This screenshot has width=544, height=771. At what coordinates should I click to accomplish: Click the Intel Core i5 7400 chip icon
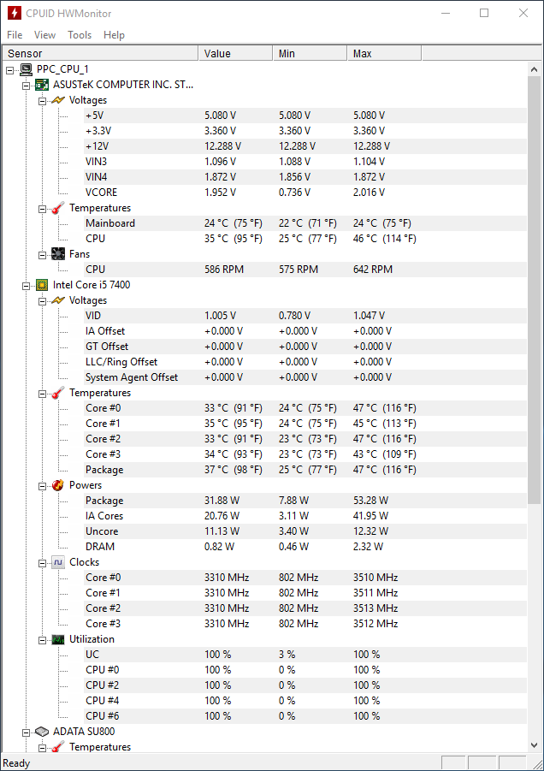coord(42,285)
